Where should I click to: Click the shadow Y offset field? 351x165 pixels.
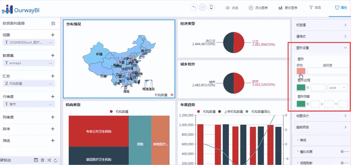click(x=343, y=104)
